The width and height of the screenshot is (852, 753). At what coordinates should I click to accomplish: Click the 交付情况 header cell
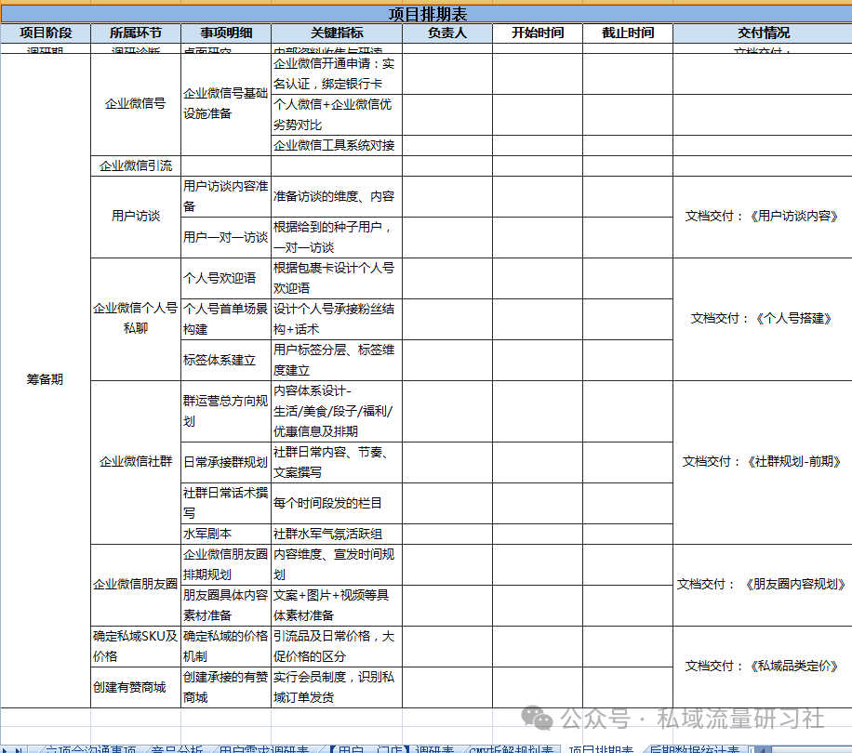(764, 33)
